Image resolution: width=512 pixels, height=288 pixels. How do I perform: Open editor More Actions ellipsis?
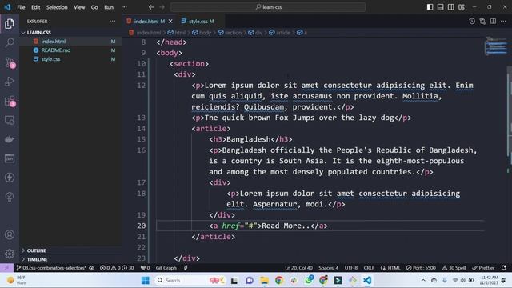click(503, 22)
